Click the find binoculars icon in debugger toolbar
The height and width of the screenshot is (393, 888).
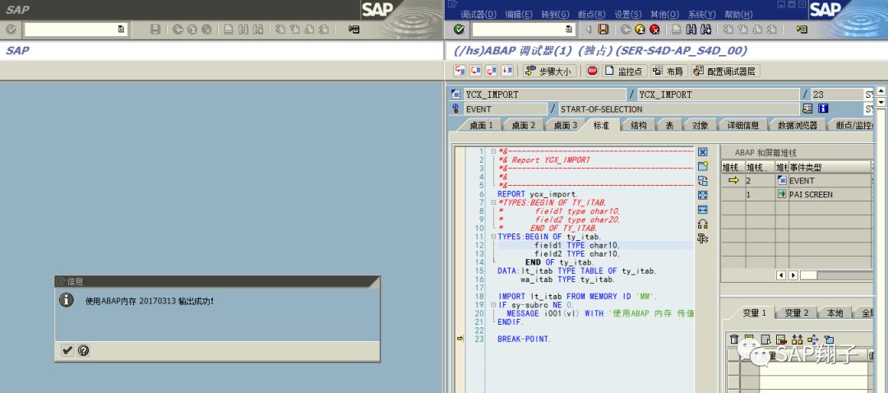click(691, 30)
